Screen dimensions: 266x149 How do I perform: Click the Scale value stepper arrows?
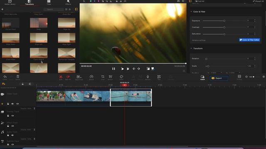coord(255,66)
